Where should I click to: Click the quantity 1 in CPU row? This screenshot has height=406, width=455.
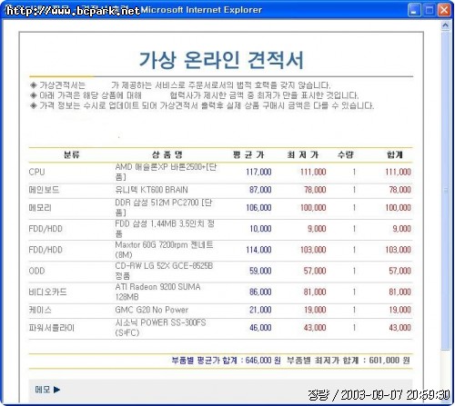[x=354, y=172]
